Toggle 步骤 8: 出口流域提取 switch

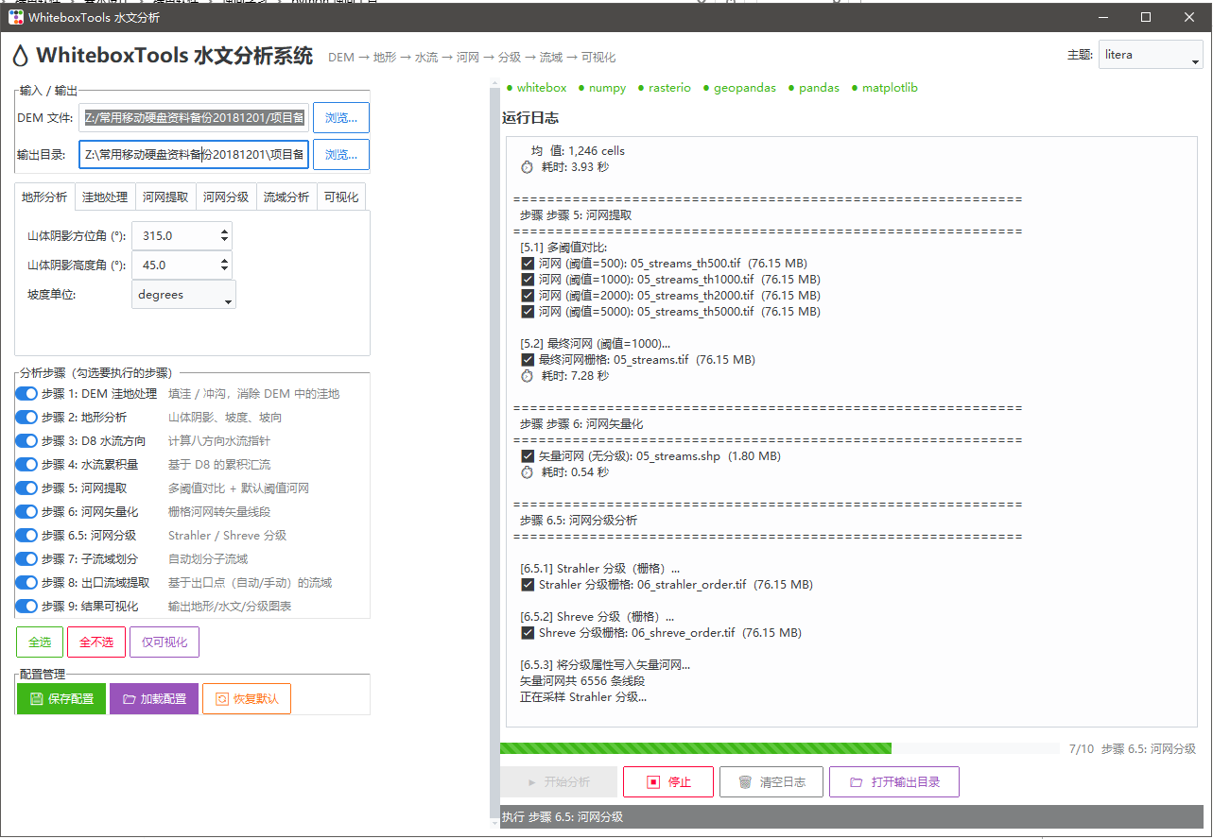coord(26,583)
